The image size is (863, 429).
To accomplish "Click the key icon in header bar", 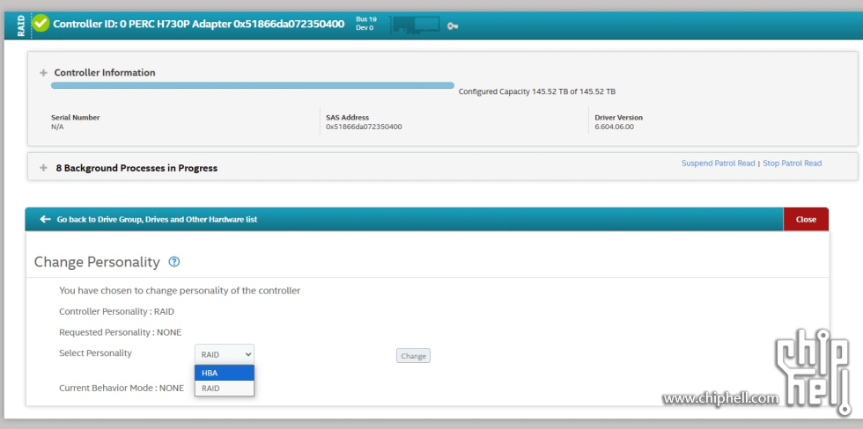I will tap(453, 25).
